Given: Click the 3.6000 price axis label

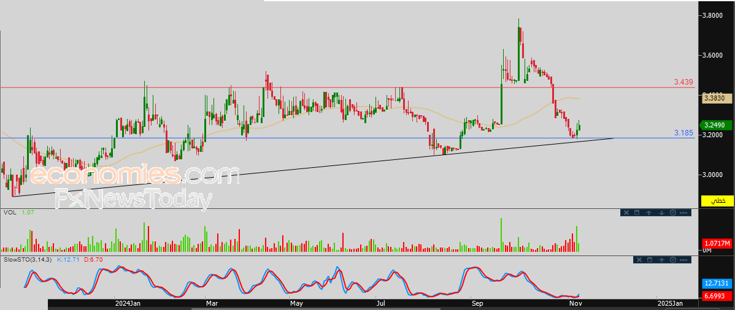Looking at the screenshot, I should (x=712, y=55).
